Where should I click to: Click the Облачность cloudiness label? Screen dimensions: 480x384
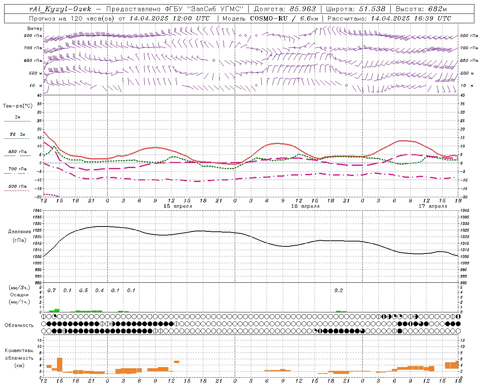click(x=19, y=325)
